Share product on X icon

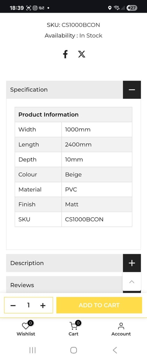82,54
